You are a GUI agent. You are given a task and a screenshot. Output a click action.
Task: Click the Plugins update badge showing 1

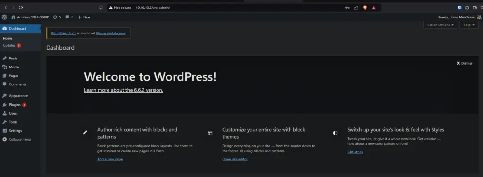click(x=25, y=105)
